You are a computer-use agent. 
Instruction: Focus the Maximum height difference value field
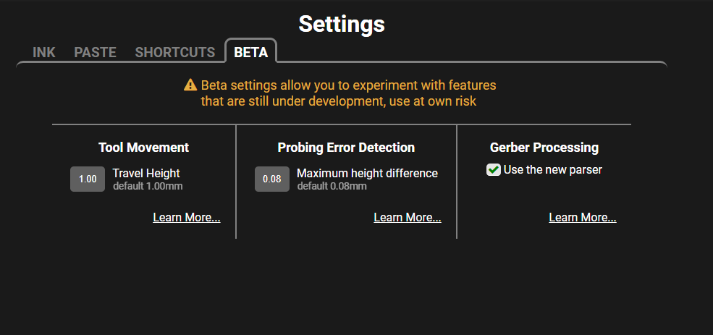pyautogui.click(x=272, y=179)
